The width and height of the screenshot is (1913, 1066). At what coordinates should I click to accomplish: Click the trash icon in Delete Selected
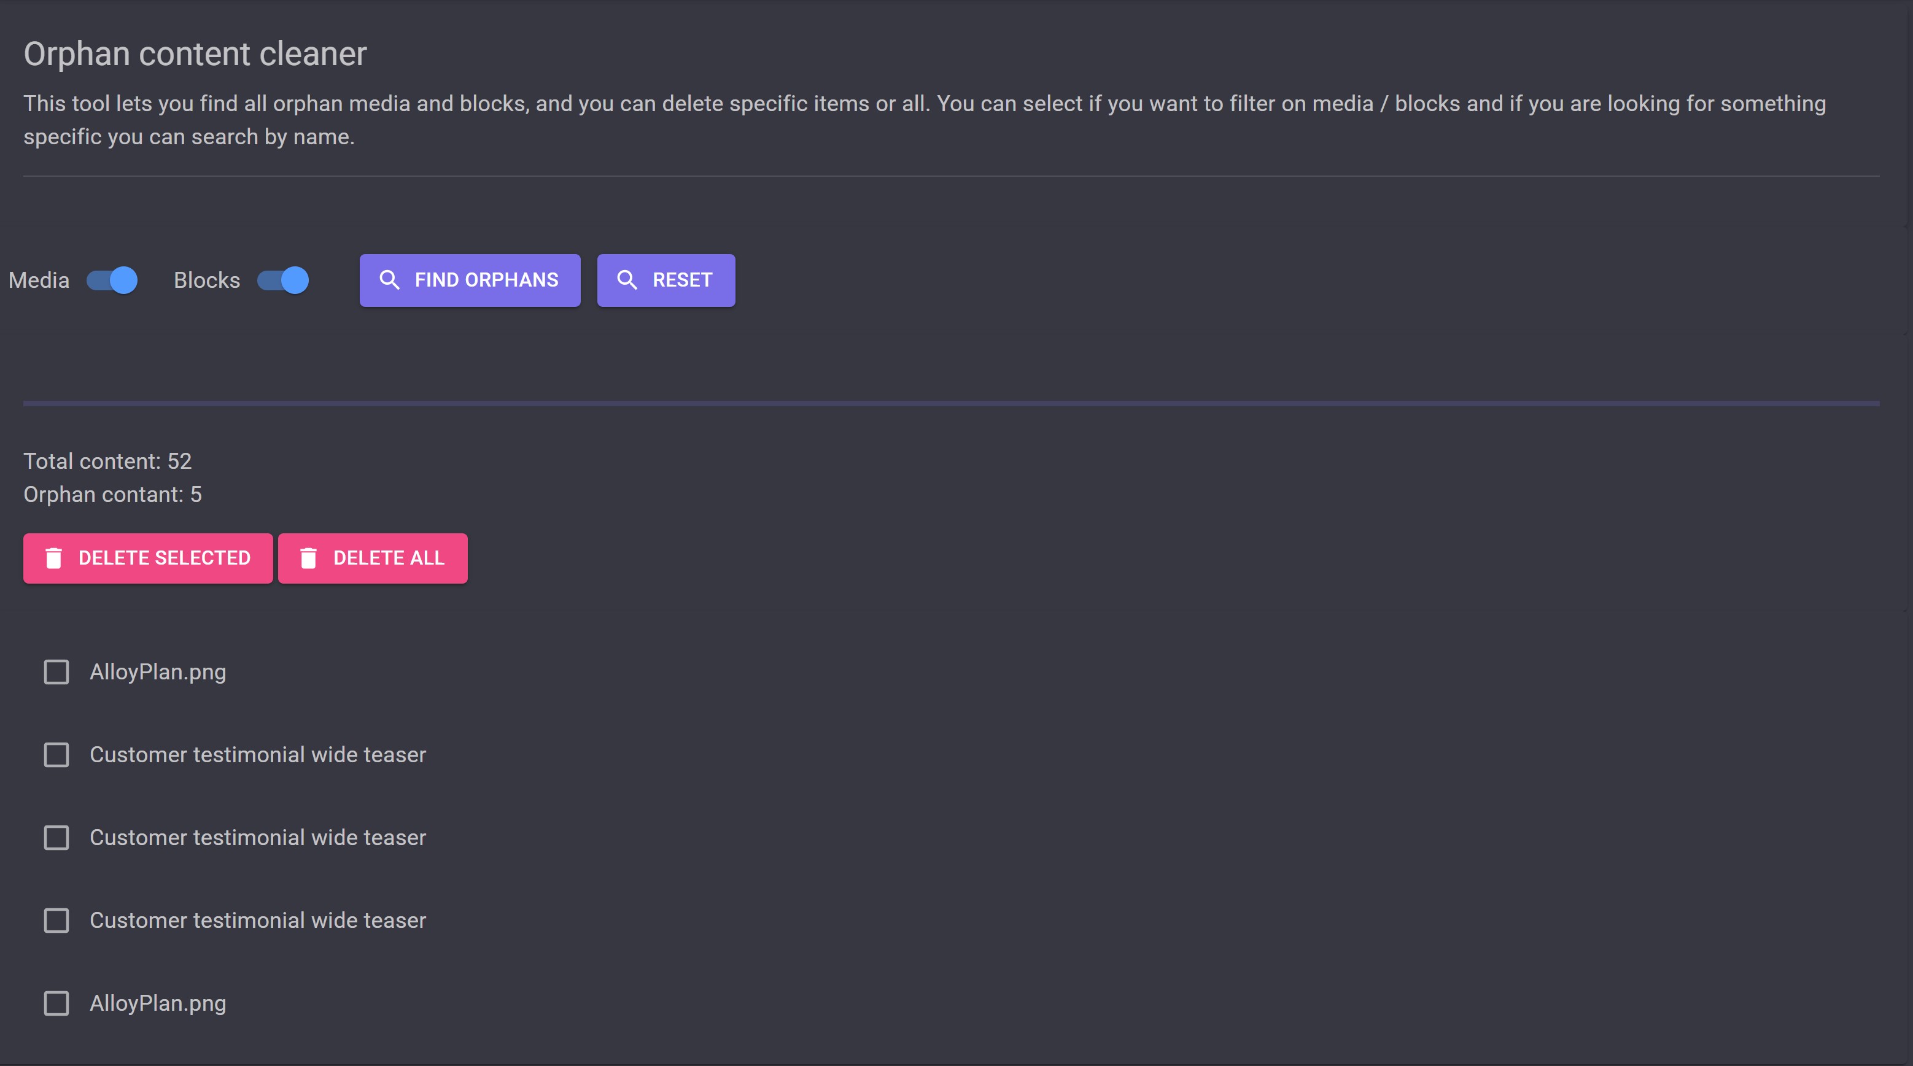pyautogui.click(x=53, y=558)
